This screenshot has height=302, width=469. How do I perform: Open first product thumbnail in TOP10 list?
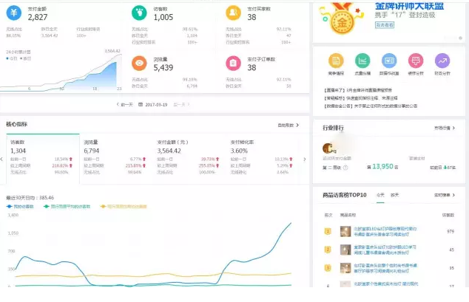(345, 231)
